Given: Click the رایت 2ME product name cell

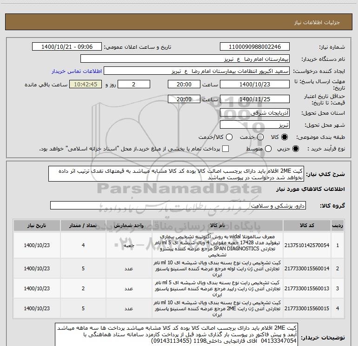Looking at the screenshot, I should [x=218, y=308].
